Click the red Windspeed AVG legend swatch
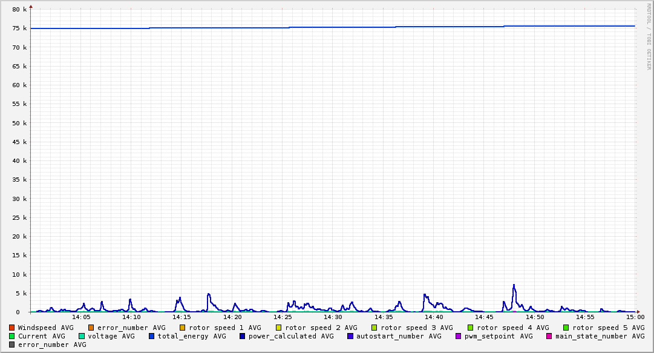The height and width of the screenshot is (353, 654). 12,328
